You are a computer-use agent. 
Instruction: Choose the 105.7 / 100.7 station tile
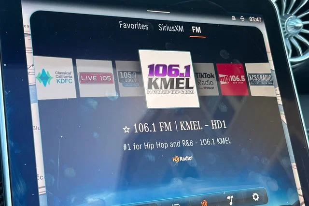(128, 78)
